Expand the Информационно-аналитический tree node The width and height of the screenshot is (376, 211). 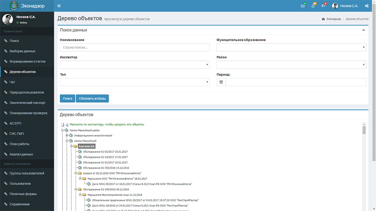coord(67,136)
